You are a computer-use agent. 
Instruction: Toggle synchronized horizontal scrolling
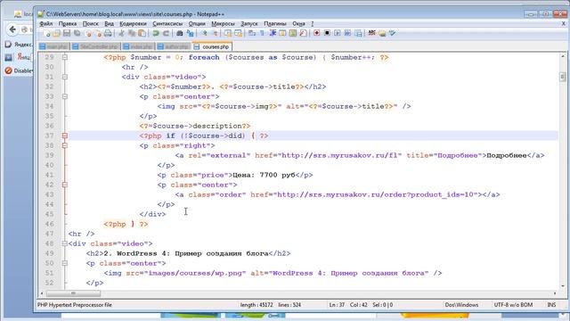[239, 34]
